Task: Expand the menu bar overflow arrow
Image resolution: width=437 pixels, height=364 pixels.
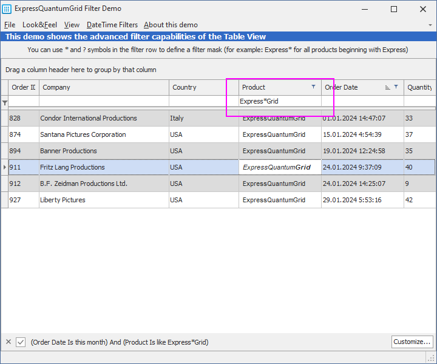Action: click(430, 25)
